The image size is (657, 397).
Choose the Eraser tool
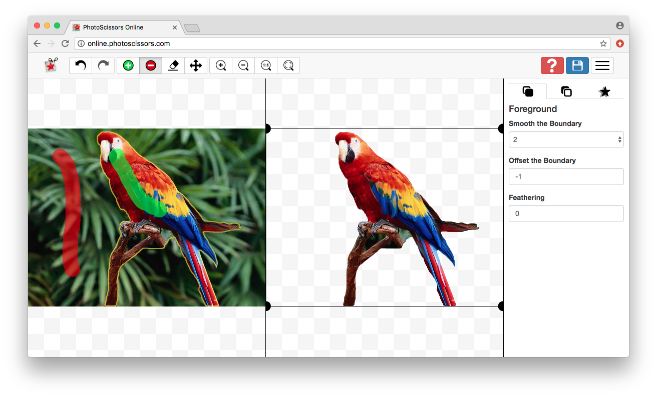pyautogui.click(x=173, y=65)
